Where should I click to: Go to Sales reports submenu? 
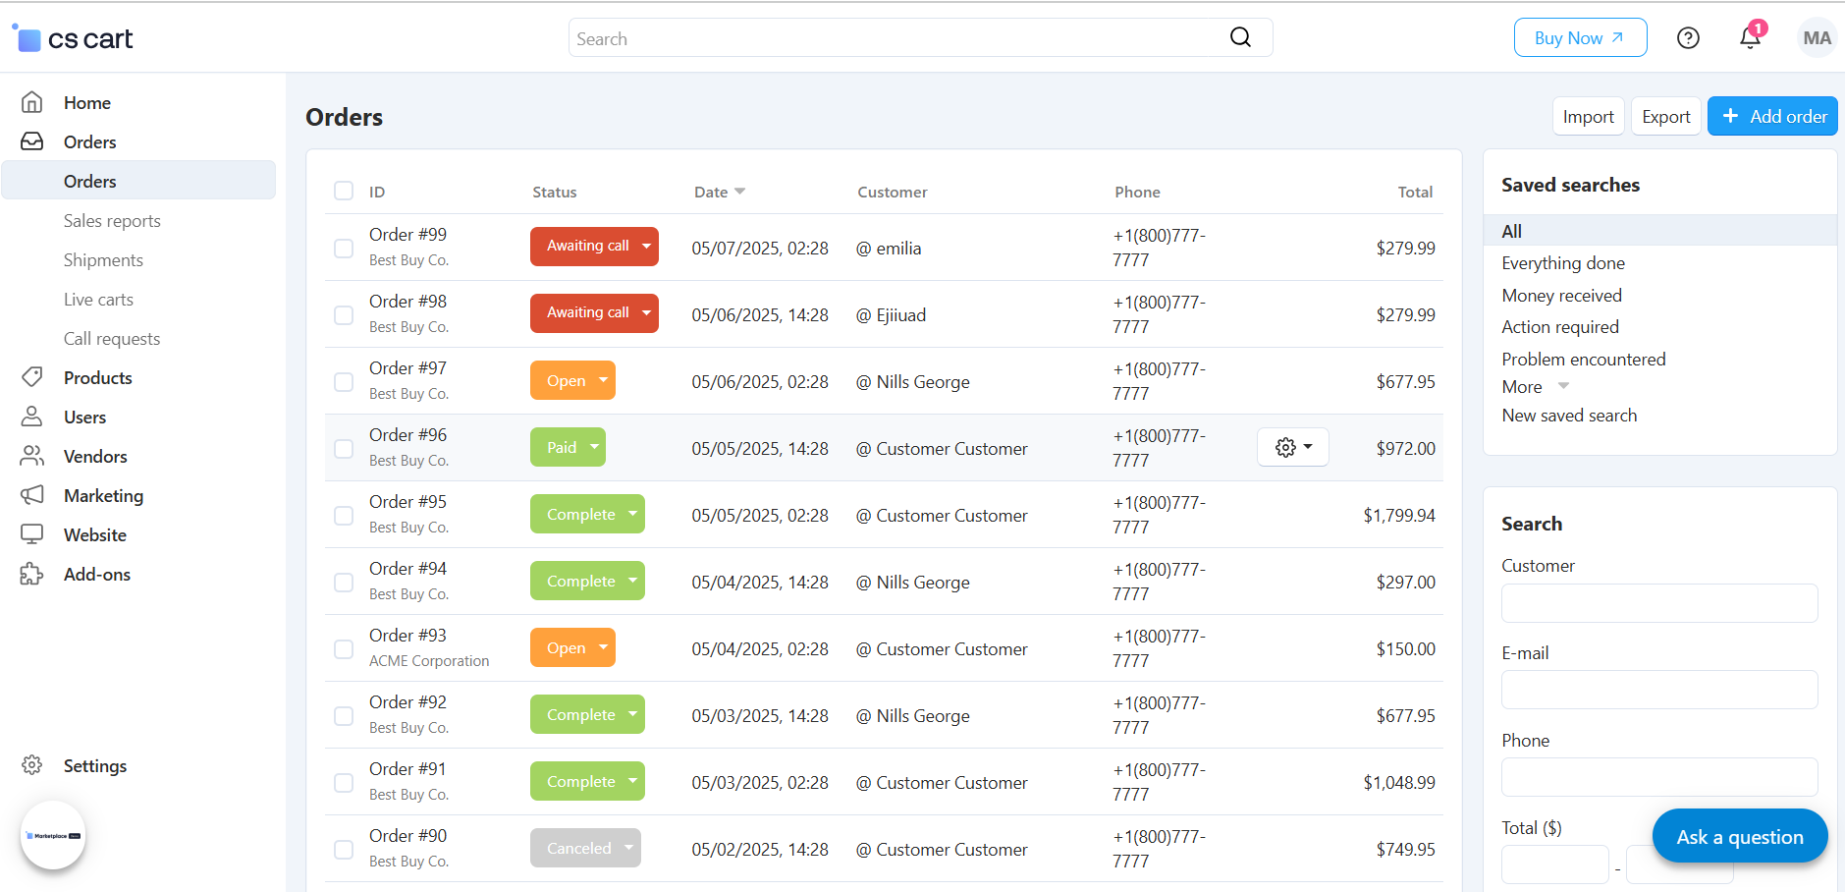pyautogui.click(x=112, y=221)
